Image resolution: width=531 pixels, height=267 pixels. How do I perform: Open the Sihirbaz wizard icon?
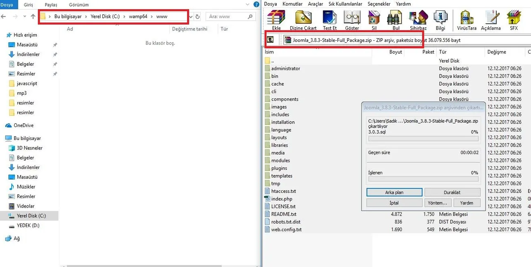[418, 20]
